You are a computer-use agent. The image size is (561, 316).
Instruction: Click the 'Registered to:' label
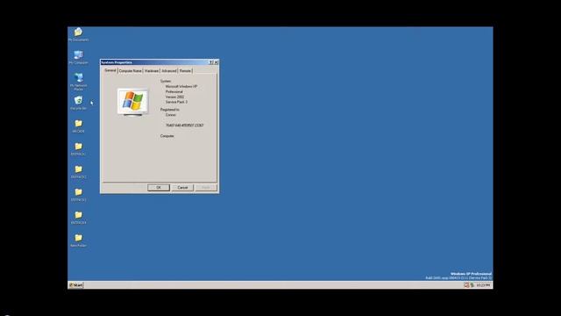tap(169, 110)
